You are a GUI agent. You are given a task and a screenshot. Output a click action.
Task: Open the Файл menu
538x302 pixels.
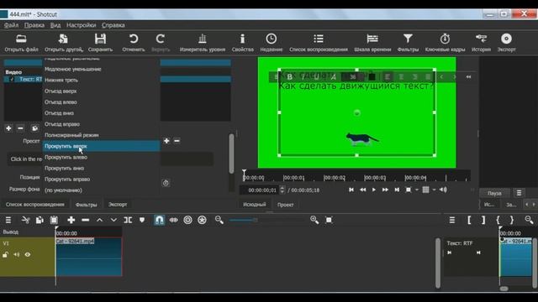(11, 25)
